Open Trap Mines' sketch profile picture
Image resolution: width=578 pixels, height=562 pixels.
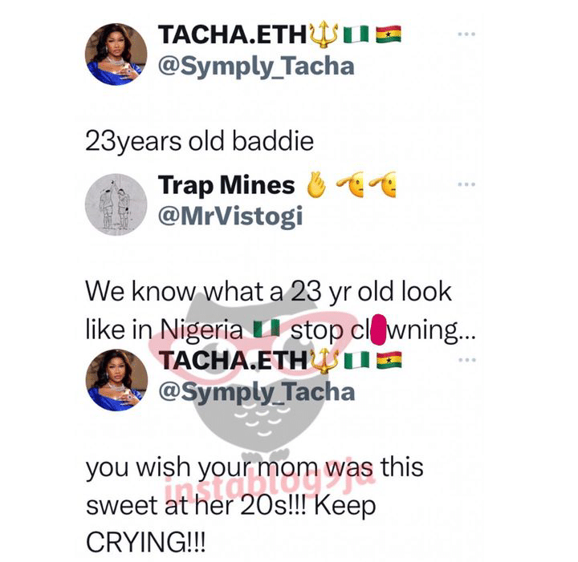click(x=116, y=204)
